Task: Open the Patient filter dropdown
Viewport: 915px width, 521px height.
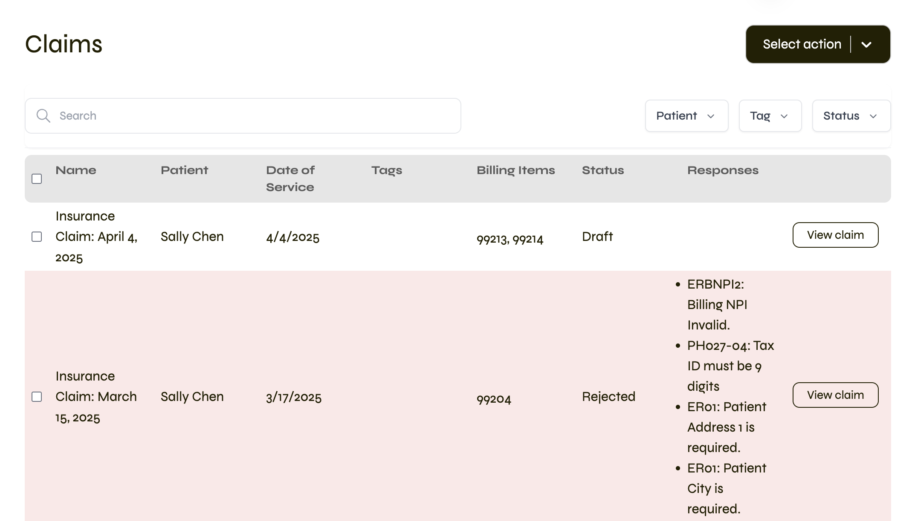Action: pos(686,116)
